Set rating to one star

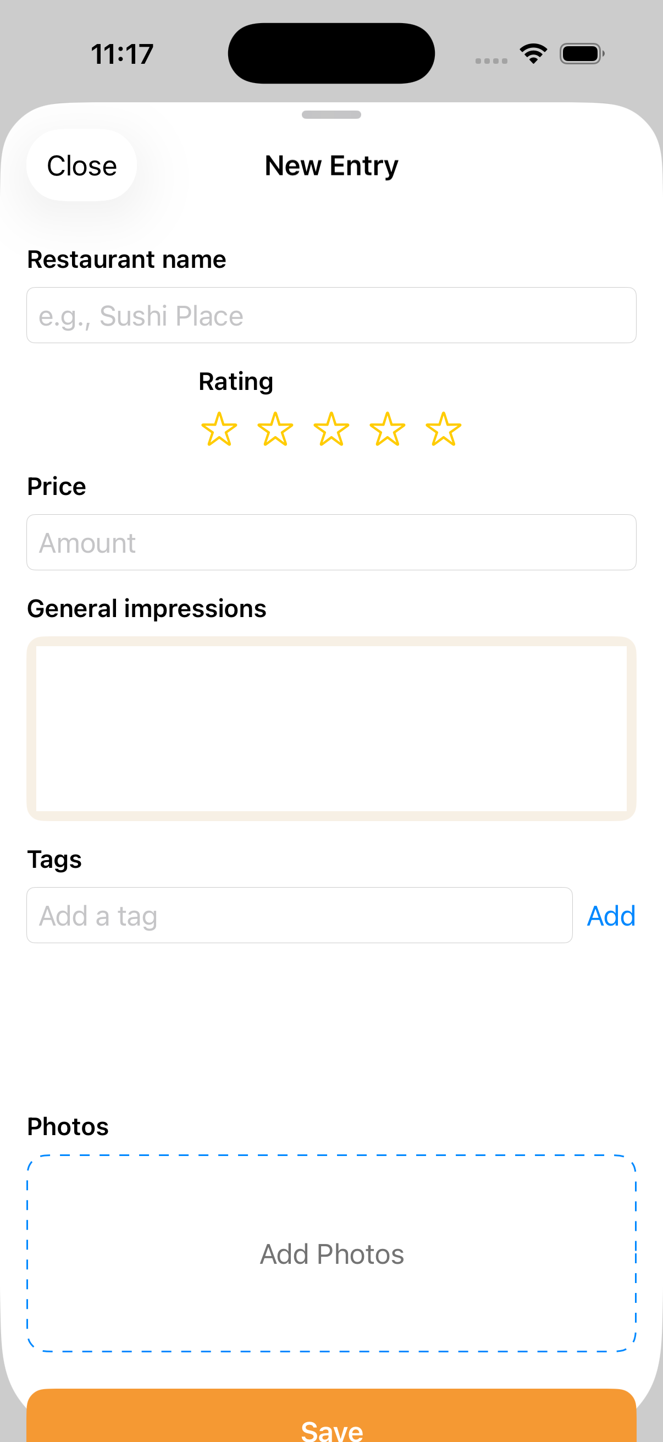click(x=219, y=430)
